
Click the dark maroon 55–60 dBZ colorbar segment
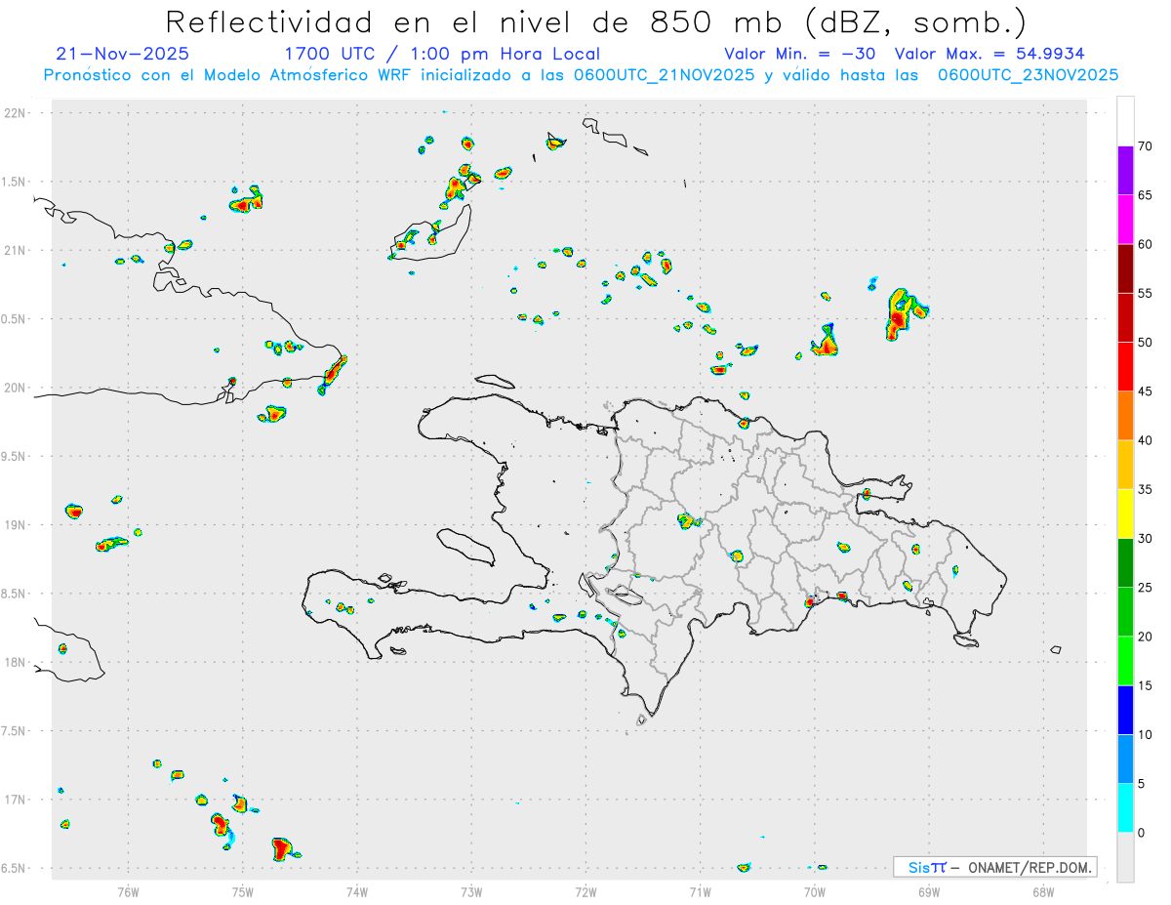click(1125, 268)
